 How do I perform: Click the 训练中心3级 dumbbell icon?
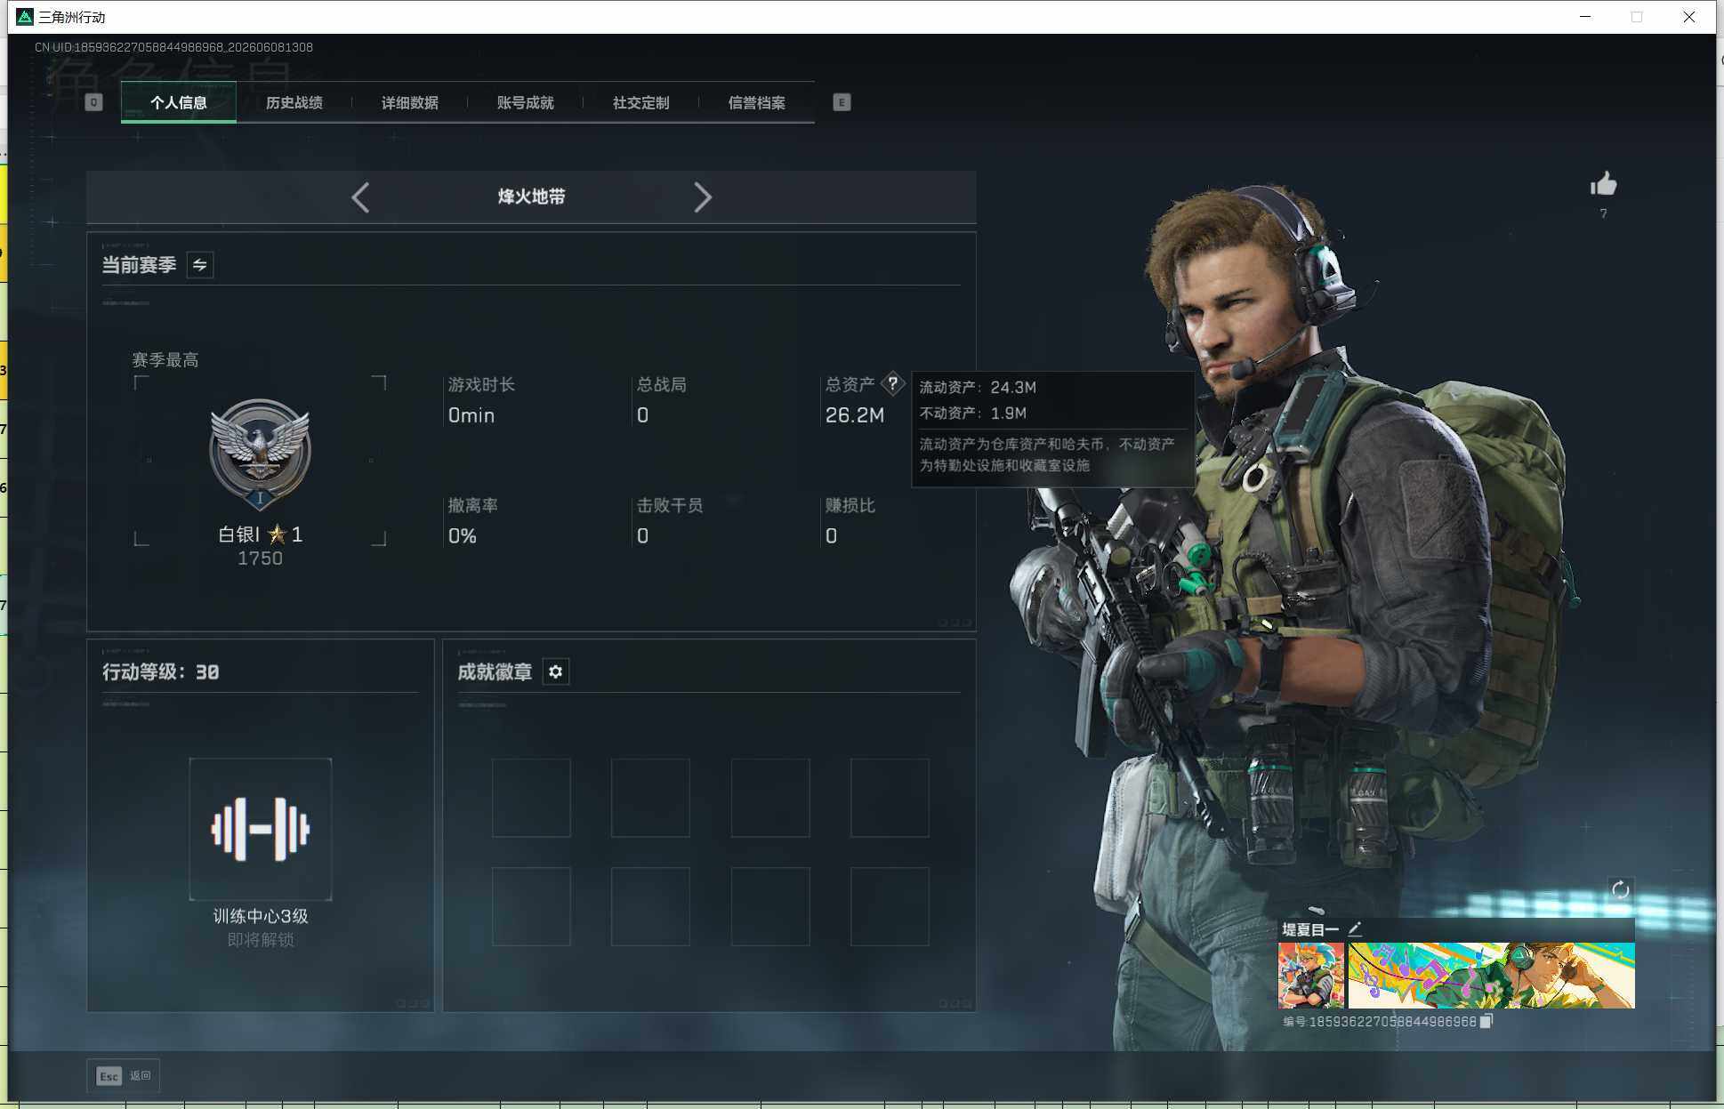pyautogui.click(x=261, y=829)
